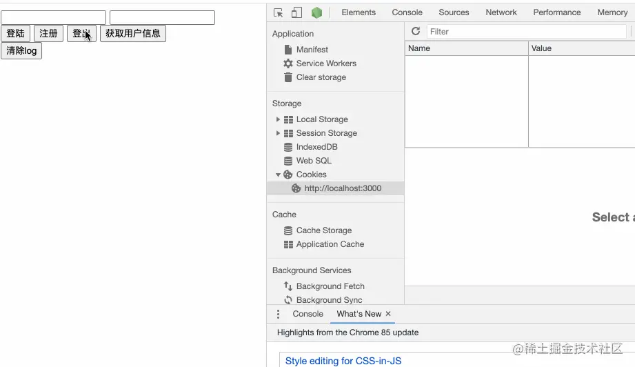Screen dimensions: 635x367
Task: Select the http://localhost:3000 cookie origin
Action: (x=335, y=188)
